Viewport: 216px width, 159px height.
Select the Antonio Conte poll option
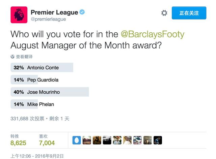click(x=42, y=67)
